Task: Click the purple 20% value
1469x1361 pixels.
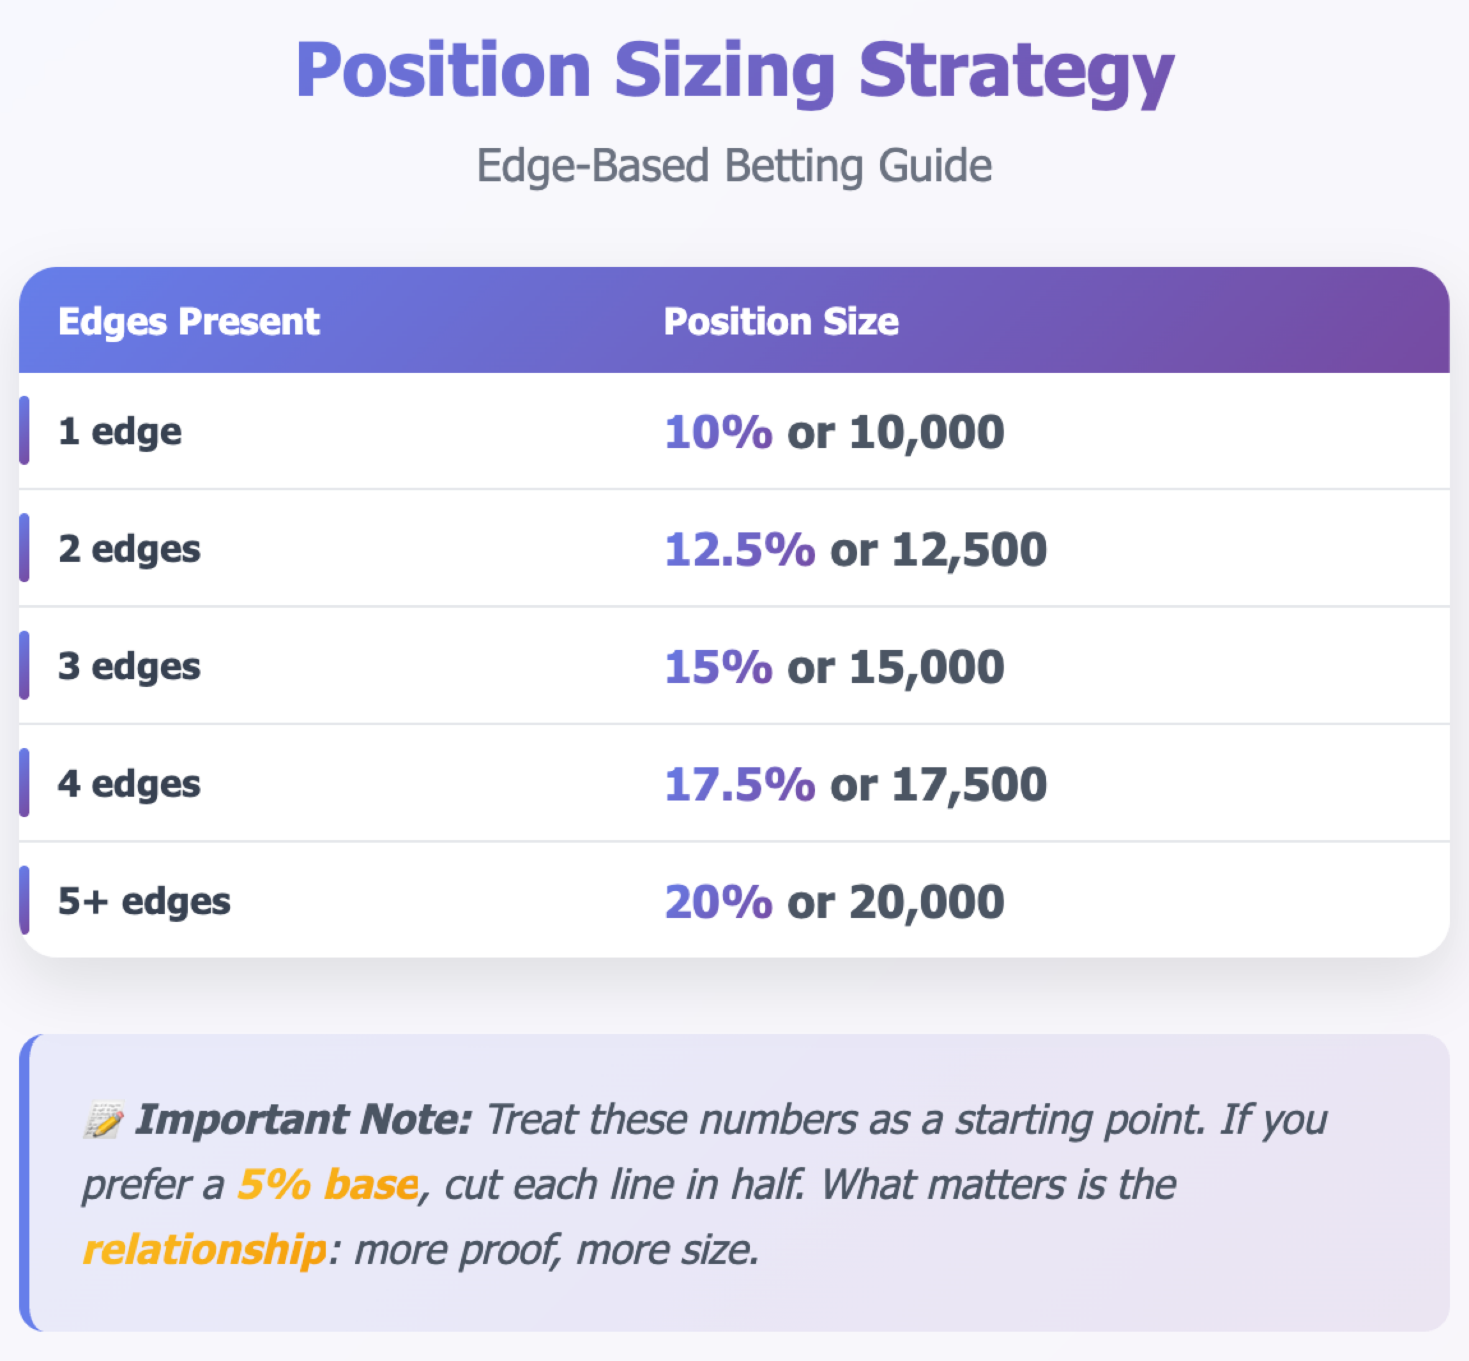Action: 719,901
